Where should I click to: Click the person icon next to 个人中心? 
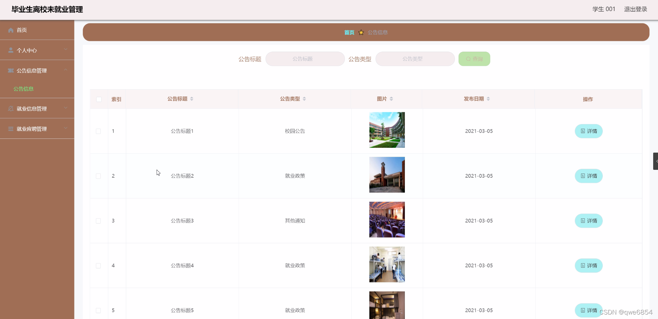coord(11,50)
